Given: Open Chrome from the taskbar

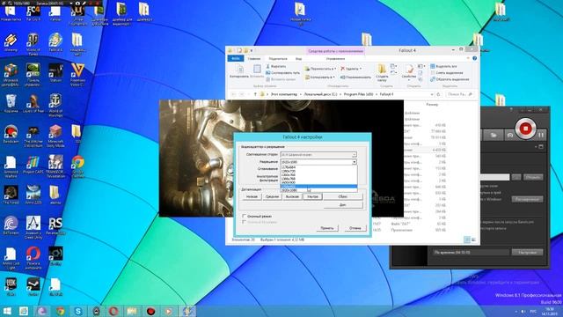Looking at the screenshot, I should click(x=60, y=311).
